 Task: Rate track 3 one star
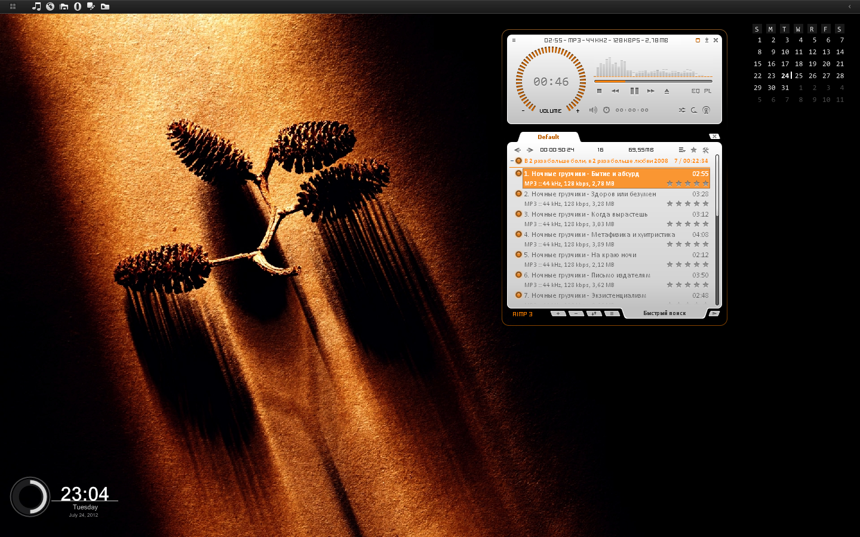pos(669,224)
